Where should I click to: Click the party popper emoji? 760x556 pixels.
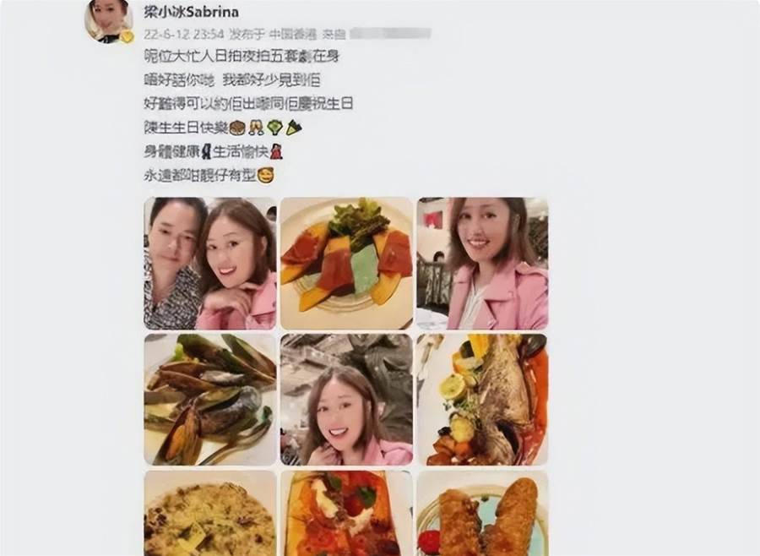pyautogui.click(x=293, y=128)
